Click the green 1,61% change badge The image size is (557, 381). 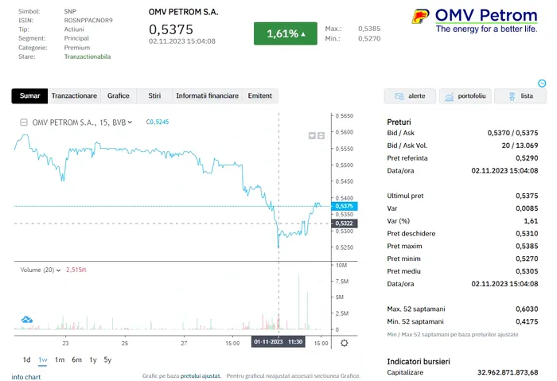(x=286, y=33)
